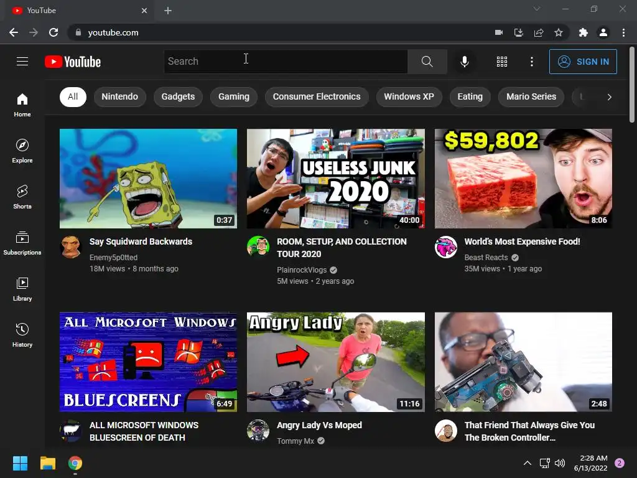Show more category chips with right arrow
The width and height of the screenshot is (637, 478).
pyautogui.click(x=609, y=96)
